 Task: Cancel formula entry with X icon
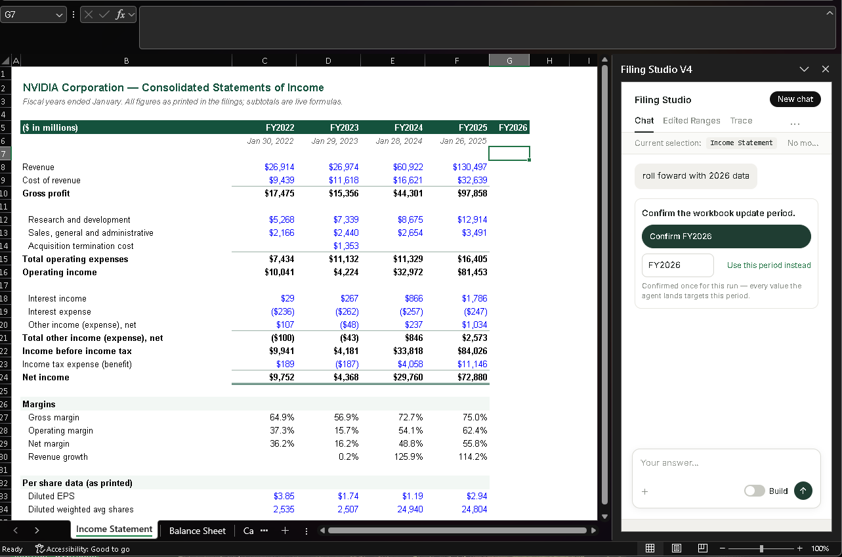point(90,14)
